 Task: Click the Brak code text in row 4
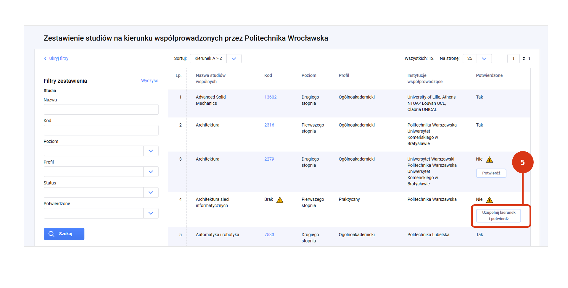[269, 200]
